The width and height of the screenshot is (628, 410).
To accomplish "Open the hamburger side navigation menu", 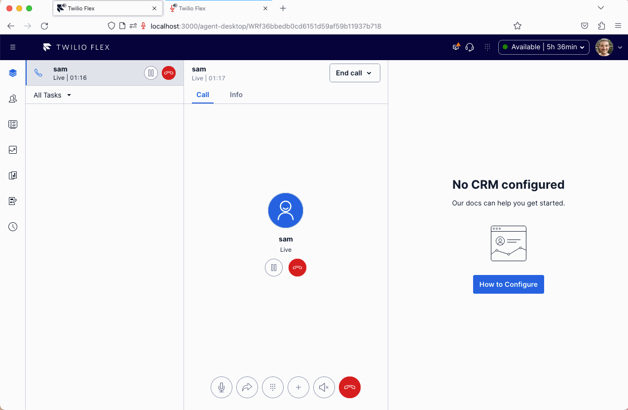I will (13, 47).
